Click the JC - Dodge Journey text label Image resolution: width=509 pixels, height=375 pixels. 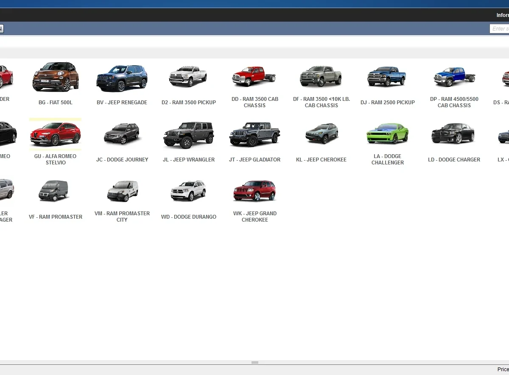click(122, 160)
